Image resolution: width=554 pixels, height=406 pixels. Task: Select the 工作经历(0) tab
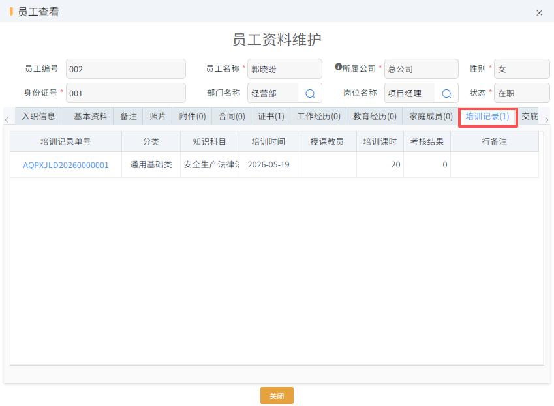[318, 116]
